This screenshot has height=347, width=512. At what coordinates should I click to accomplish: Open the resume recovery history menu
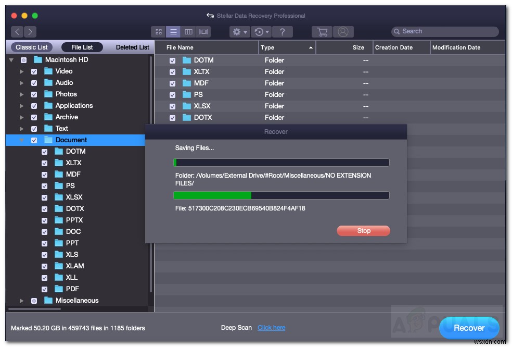coord(261,32)
